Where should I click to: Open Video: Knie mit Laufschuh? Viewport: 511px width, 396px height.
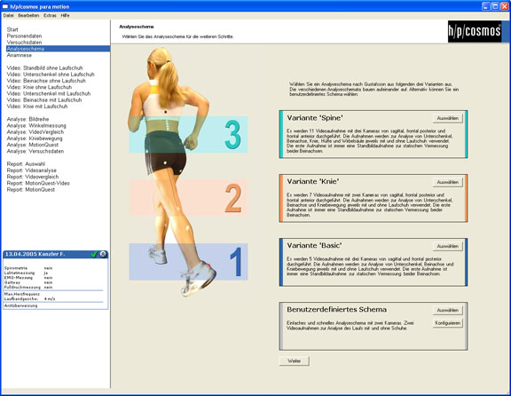pyautogui.click(x=37, y=107)
